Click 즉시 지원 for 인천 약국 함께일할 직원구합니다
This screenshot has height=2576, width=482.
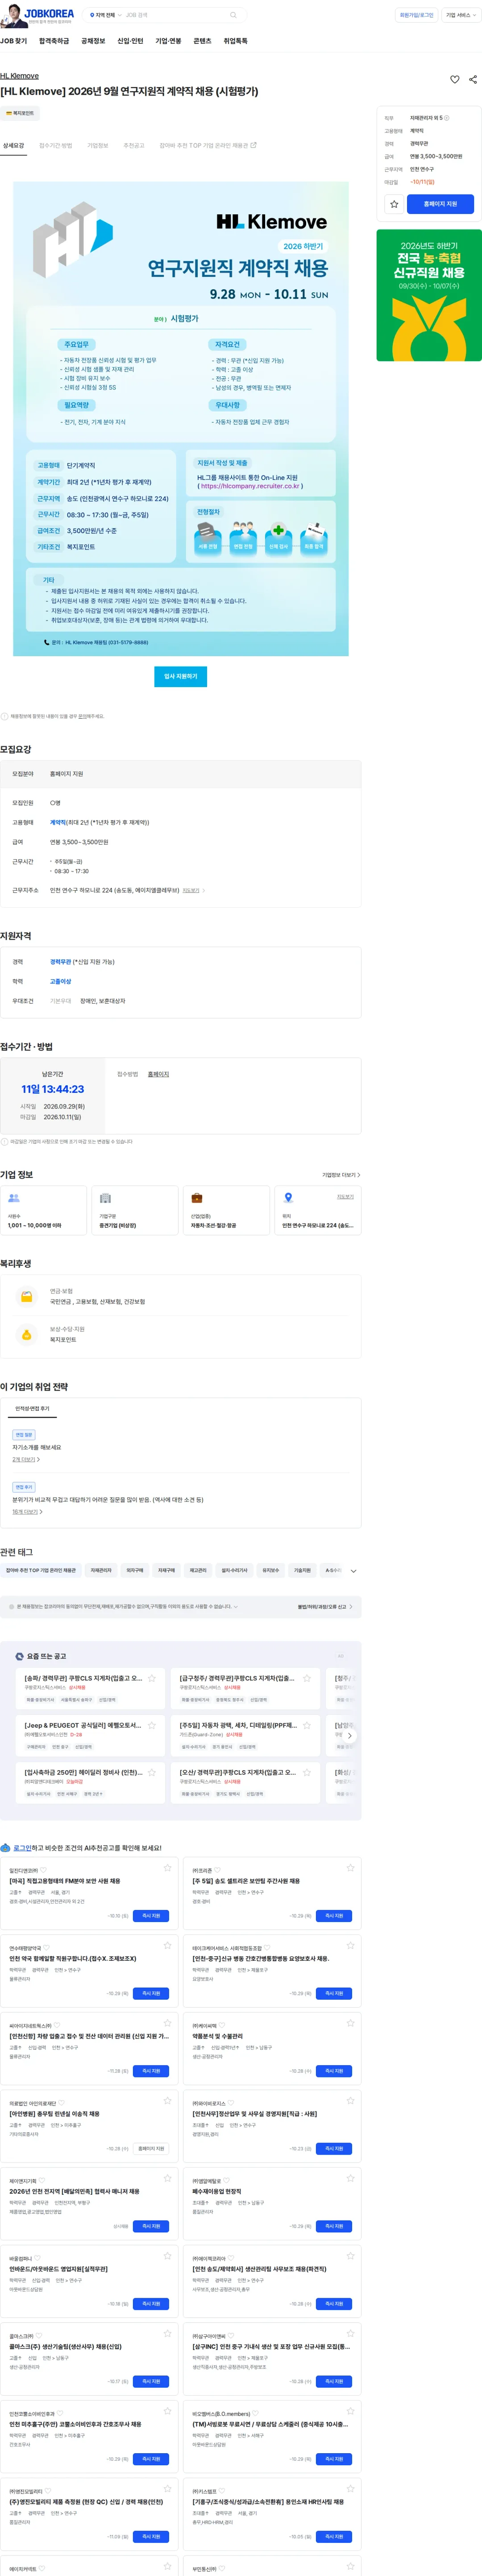click(151, 1993)
